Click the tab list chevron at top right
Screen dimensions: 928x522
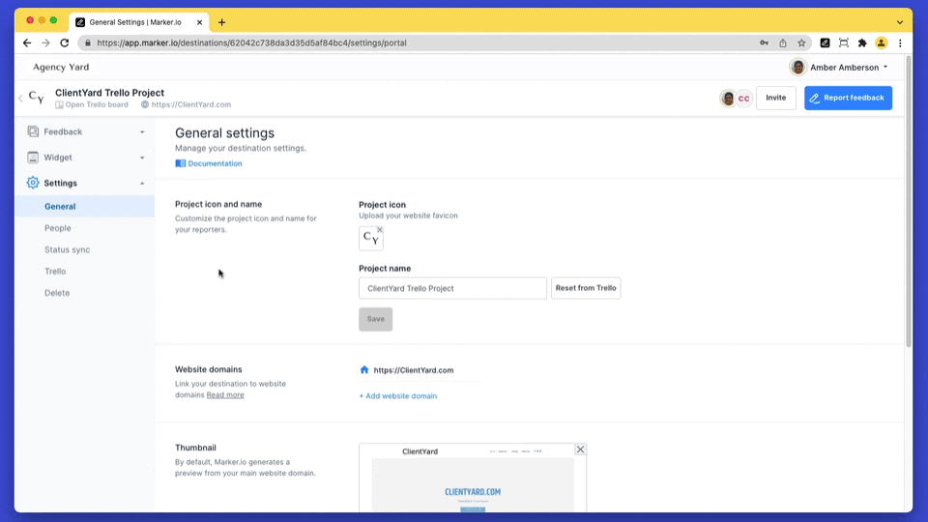(x=900, y=22)
